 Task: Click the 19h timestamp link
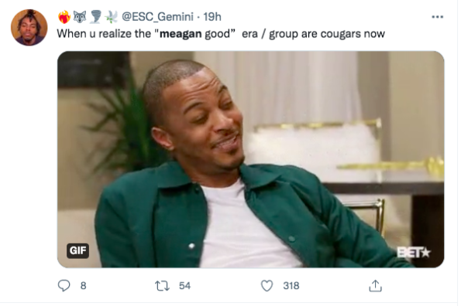pos(212,17)
